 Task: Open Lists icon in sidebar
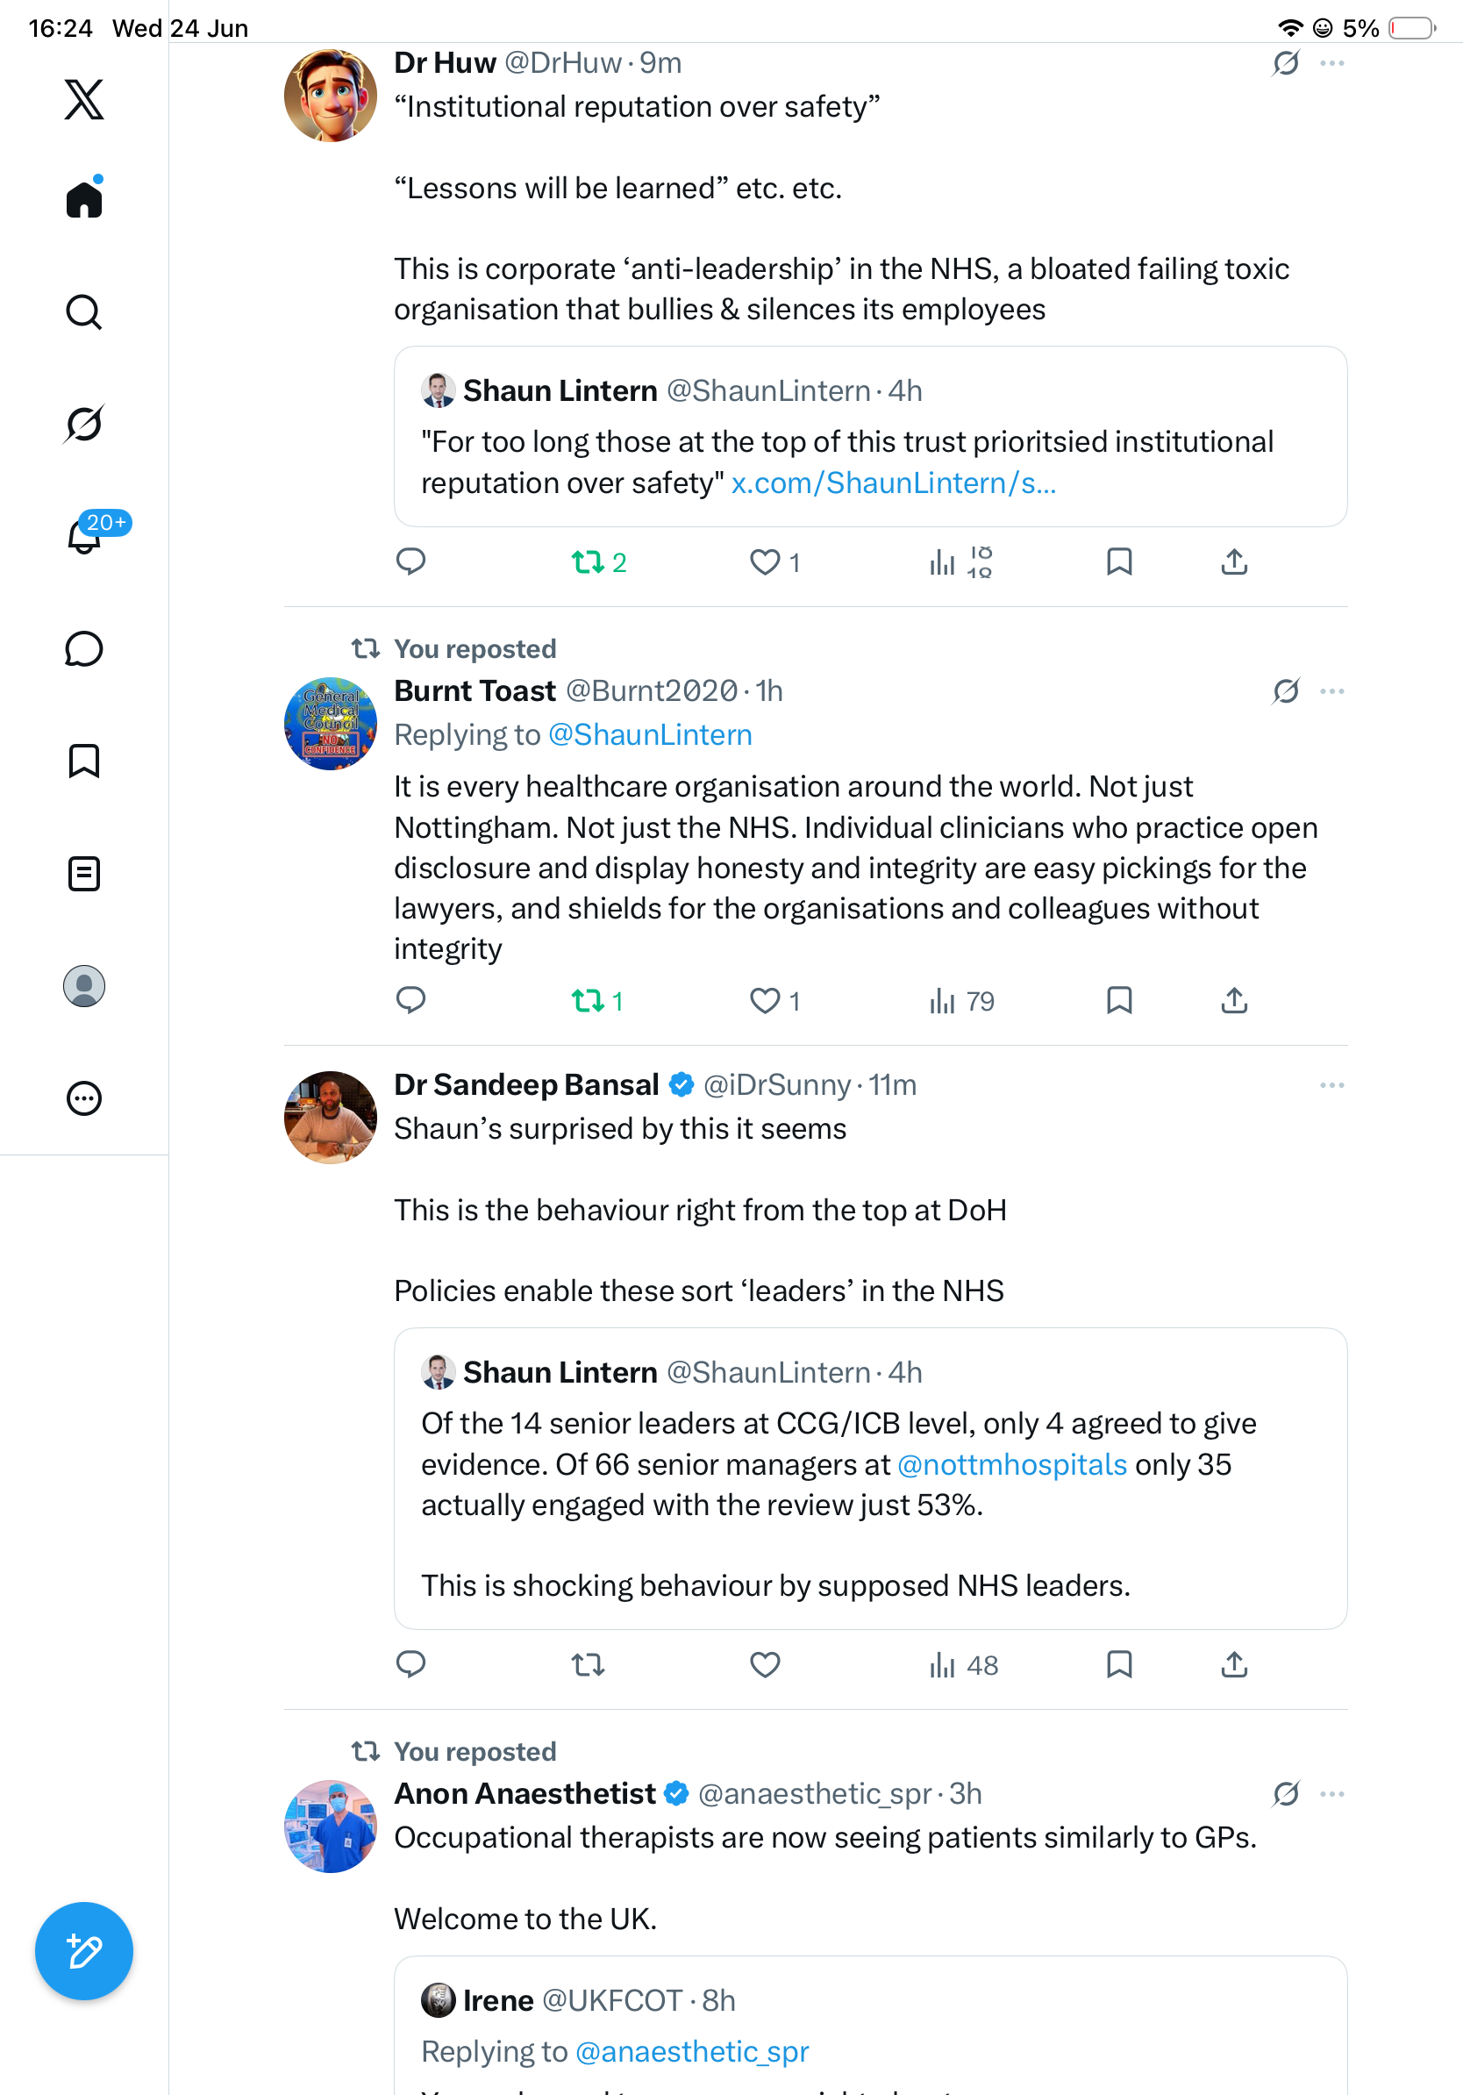click(84, 873)
